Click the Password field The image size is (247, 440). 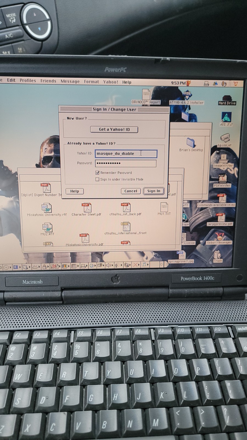point(126,163)
